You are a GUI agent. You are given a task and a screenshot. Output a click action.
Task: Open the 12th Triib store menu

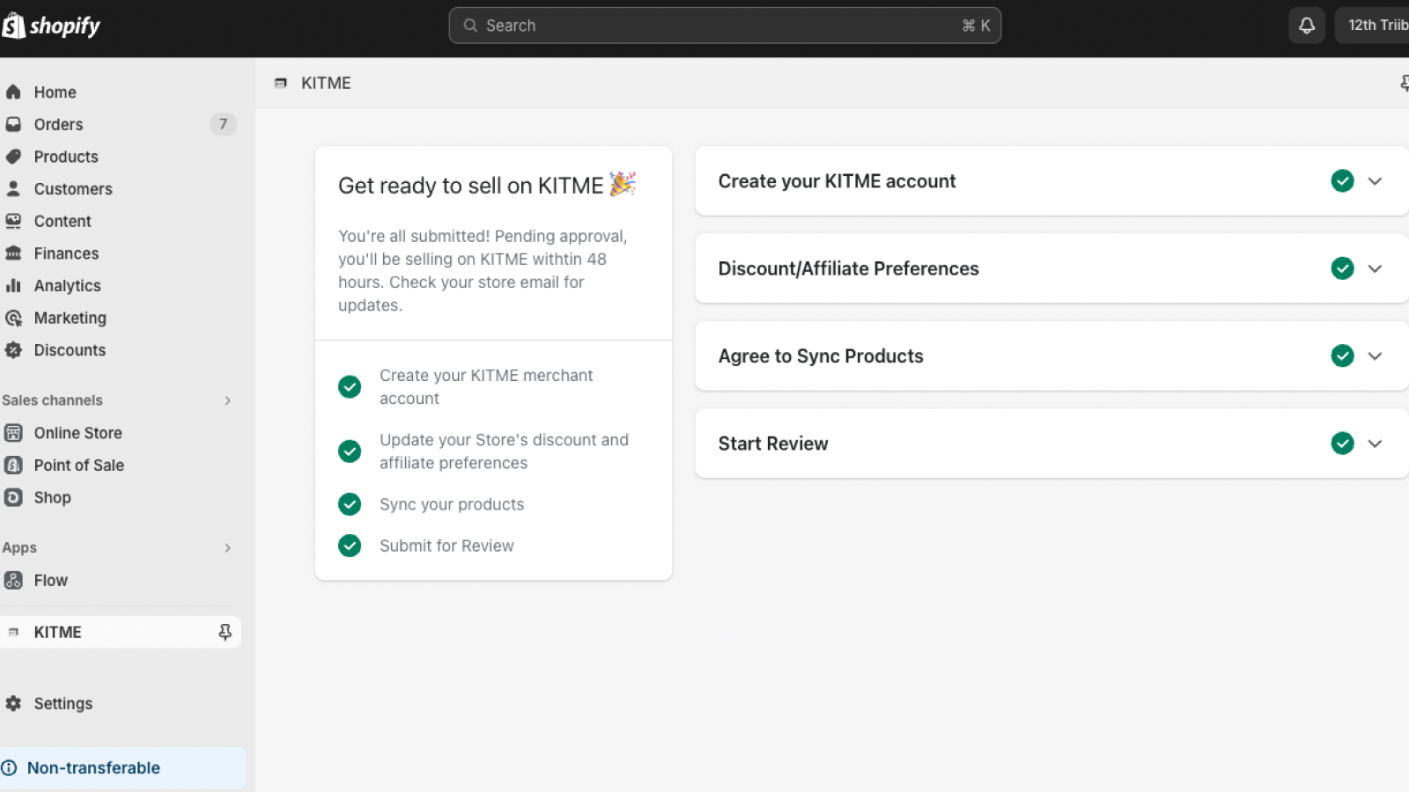(x=1372, y=26)
